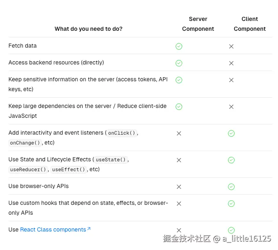Image resolution: width=278 pixels, height=250 pixels.
Task: Click the useEffect() code snippet
Action: [x=68, y=170]
